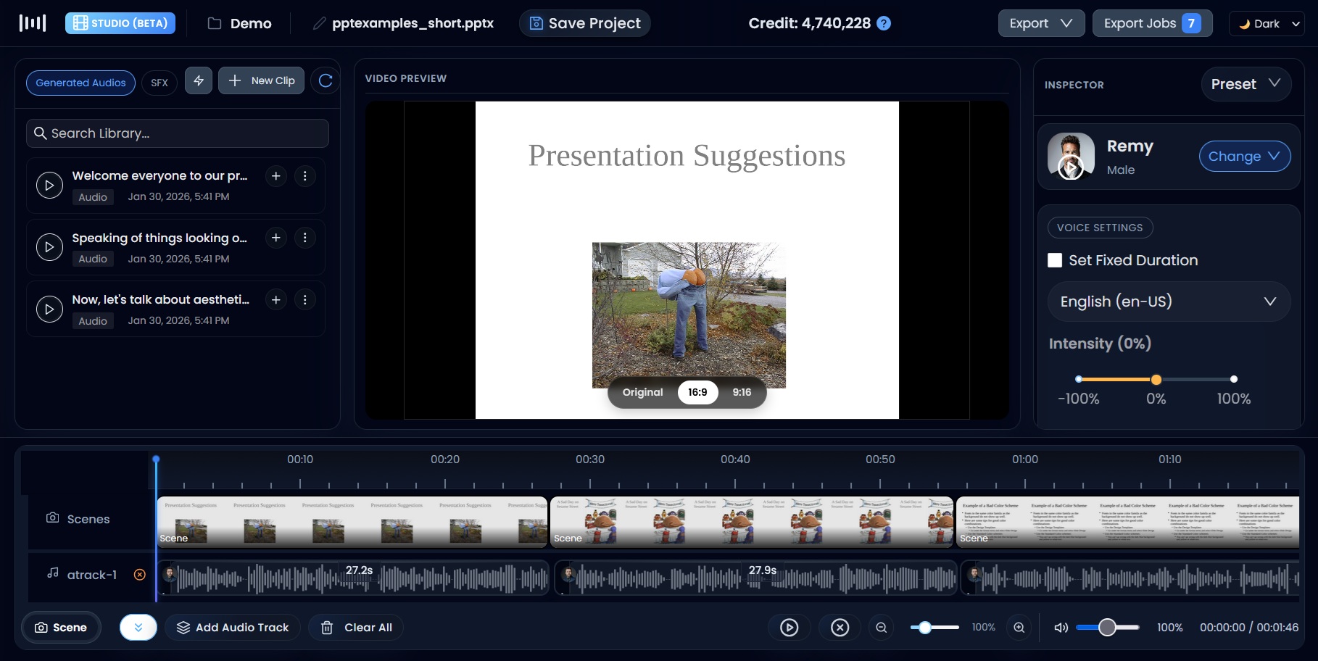The width and height of the screenshot is (1318, 661).
Task: Select the Generated Audios tab
Action: (x=80, y=83)
